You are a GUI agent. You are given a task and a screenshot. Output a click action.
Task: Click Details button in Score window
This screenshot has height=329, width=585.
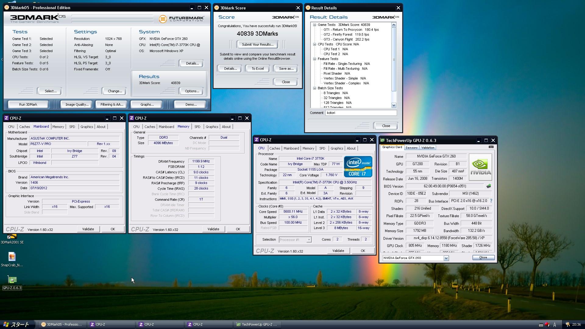click(230, 69)
